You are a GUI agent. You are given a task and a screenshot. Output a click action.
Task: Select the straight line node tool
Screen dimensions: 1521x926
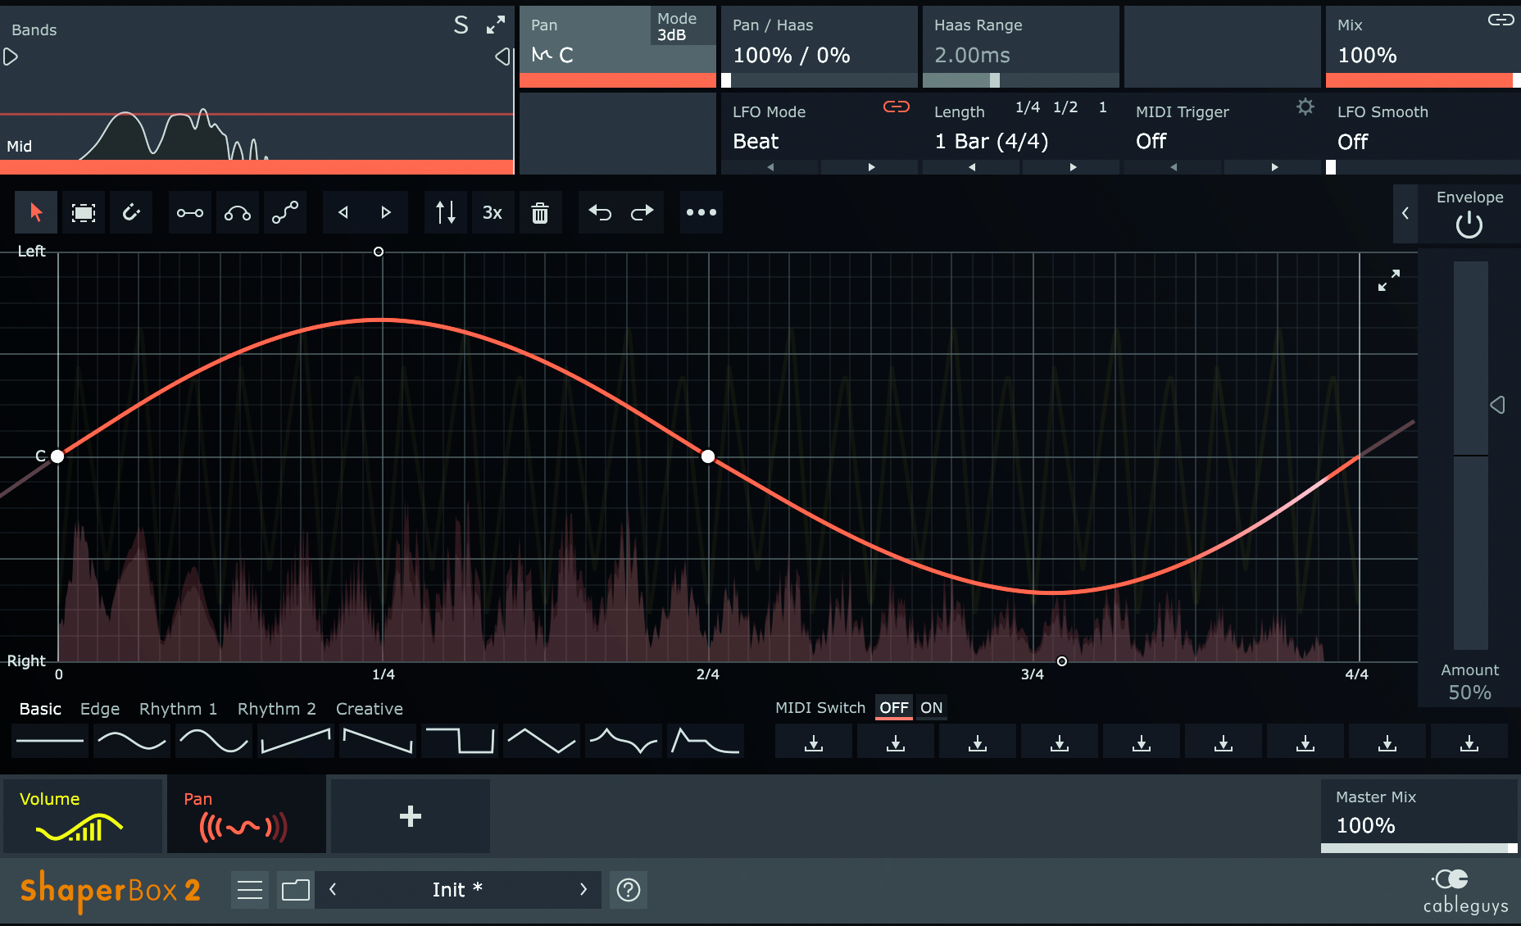coord(190,213)
